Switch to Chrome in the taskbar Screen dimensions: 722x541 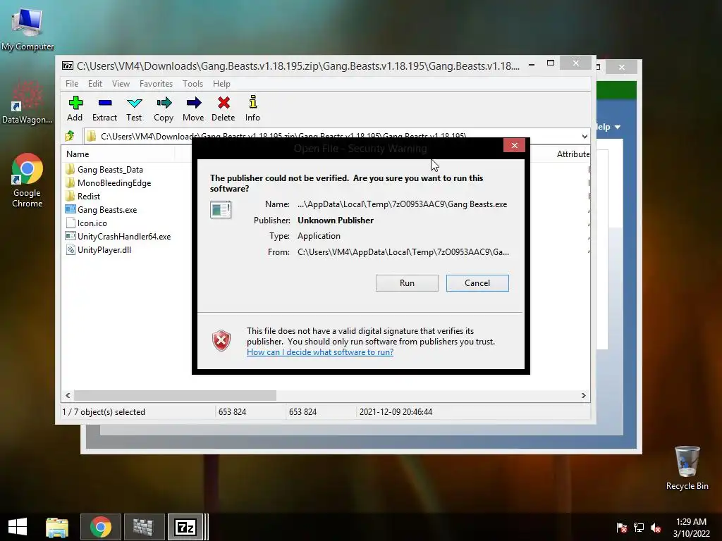point(101,527)
